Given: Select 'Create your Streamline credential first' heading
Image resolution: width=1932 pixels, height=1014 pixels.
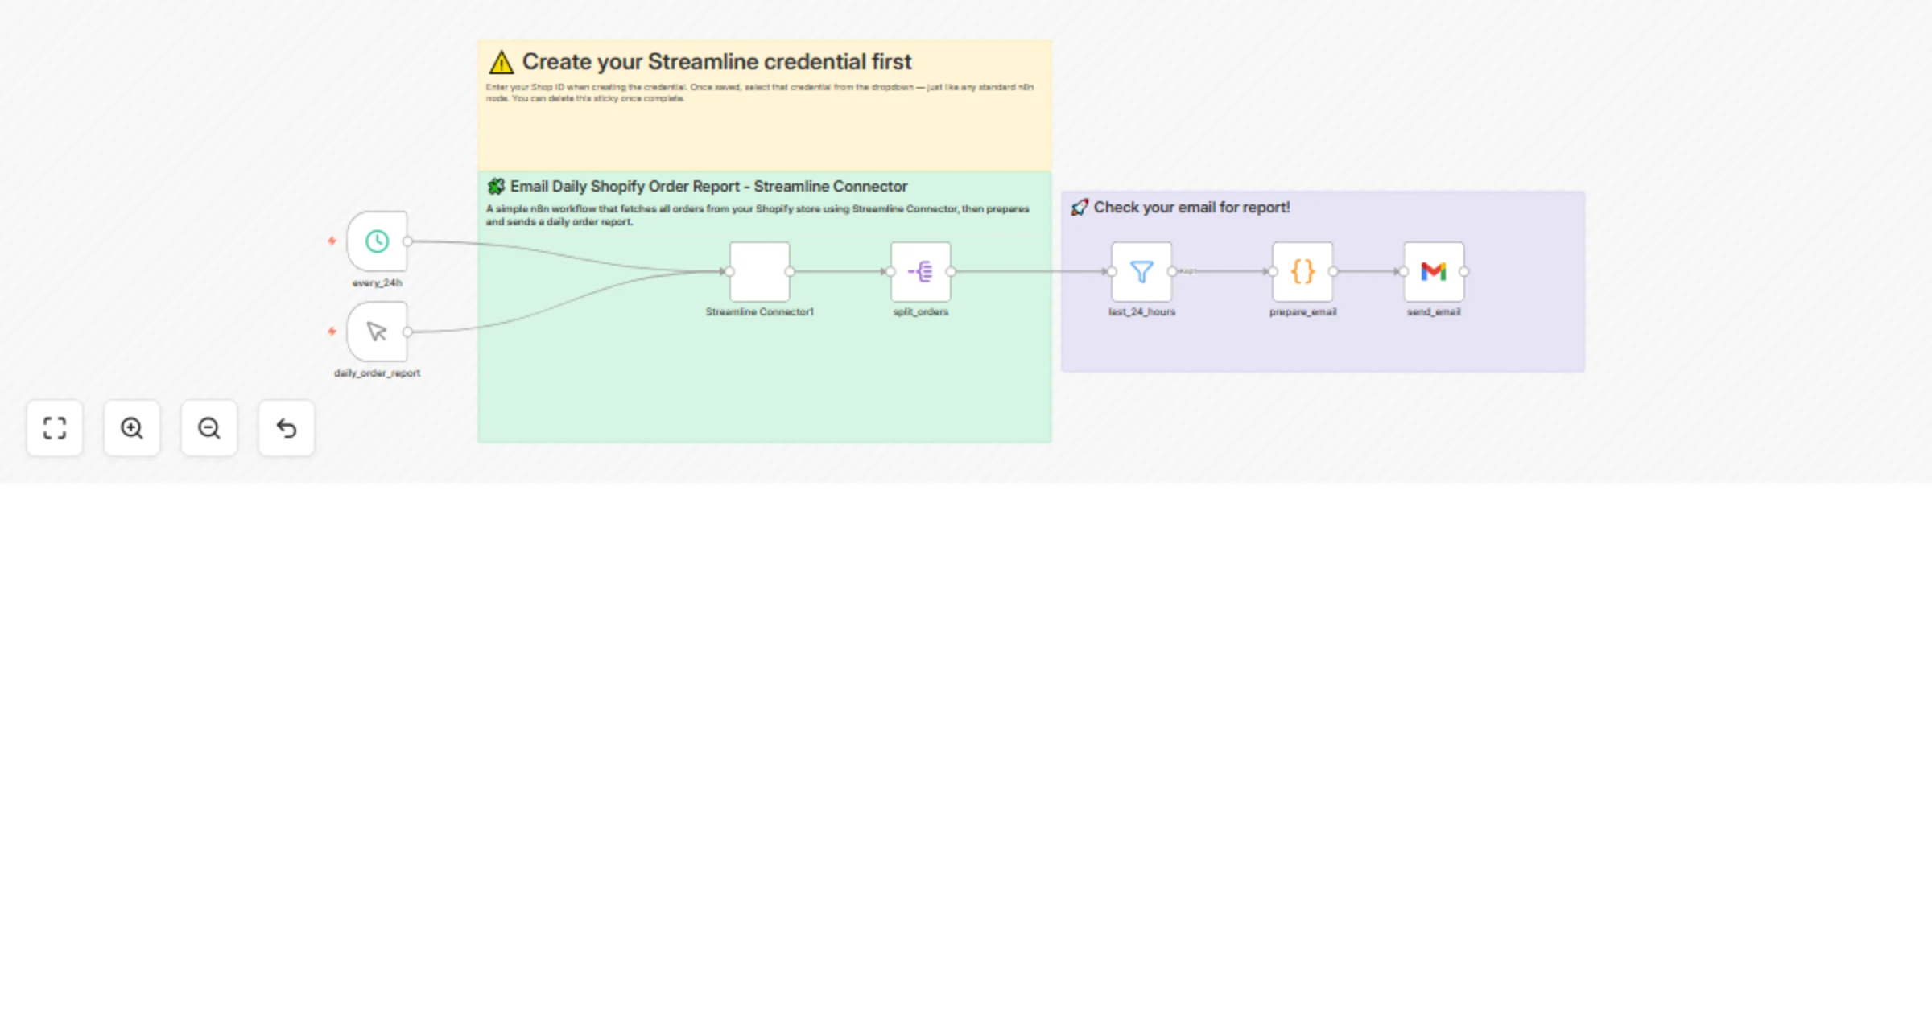Looking at the screenshot, I should point(716,62).
